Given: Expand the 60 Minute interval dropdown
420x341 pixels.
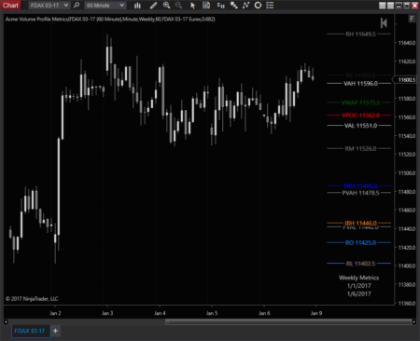Looking at the screenshot, I should tap(105, 6).
